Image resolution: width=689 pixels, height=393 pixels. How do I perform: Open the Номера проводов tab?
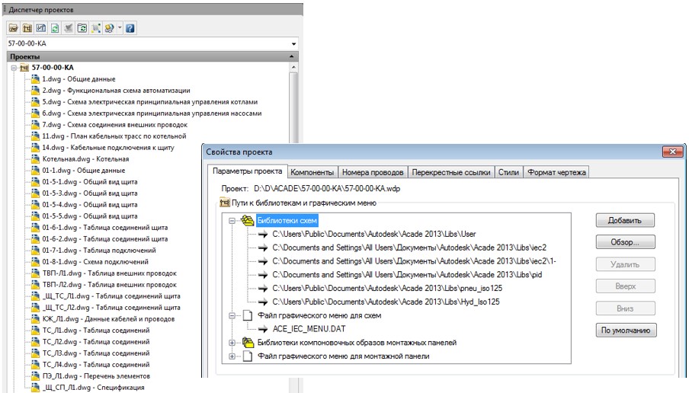(x=373, y=173)
